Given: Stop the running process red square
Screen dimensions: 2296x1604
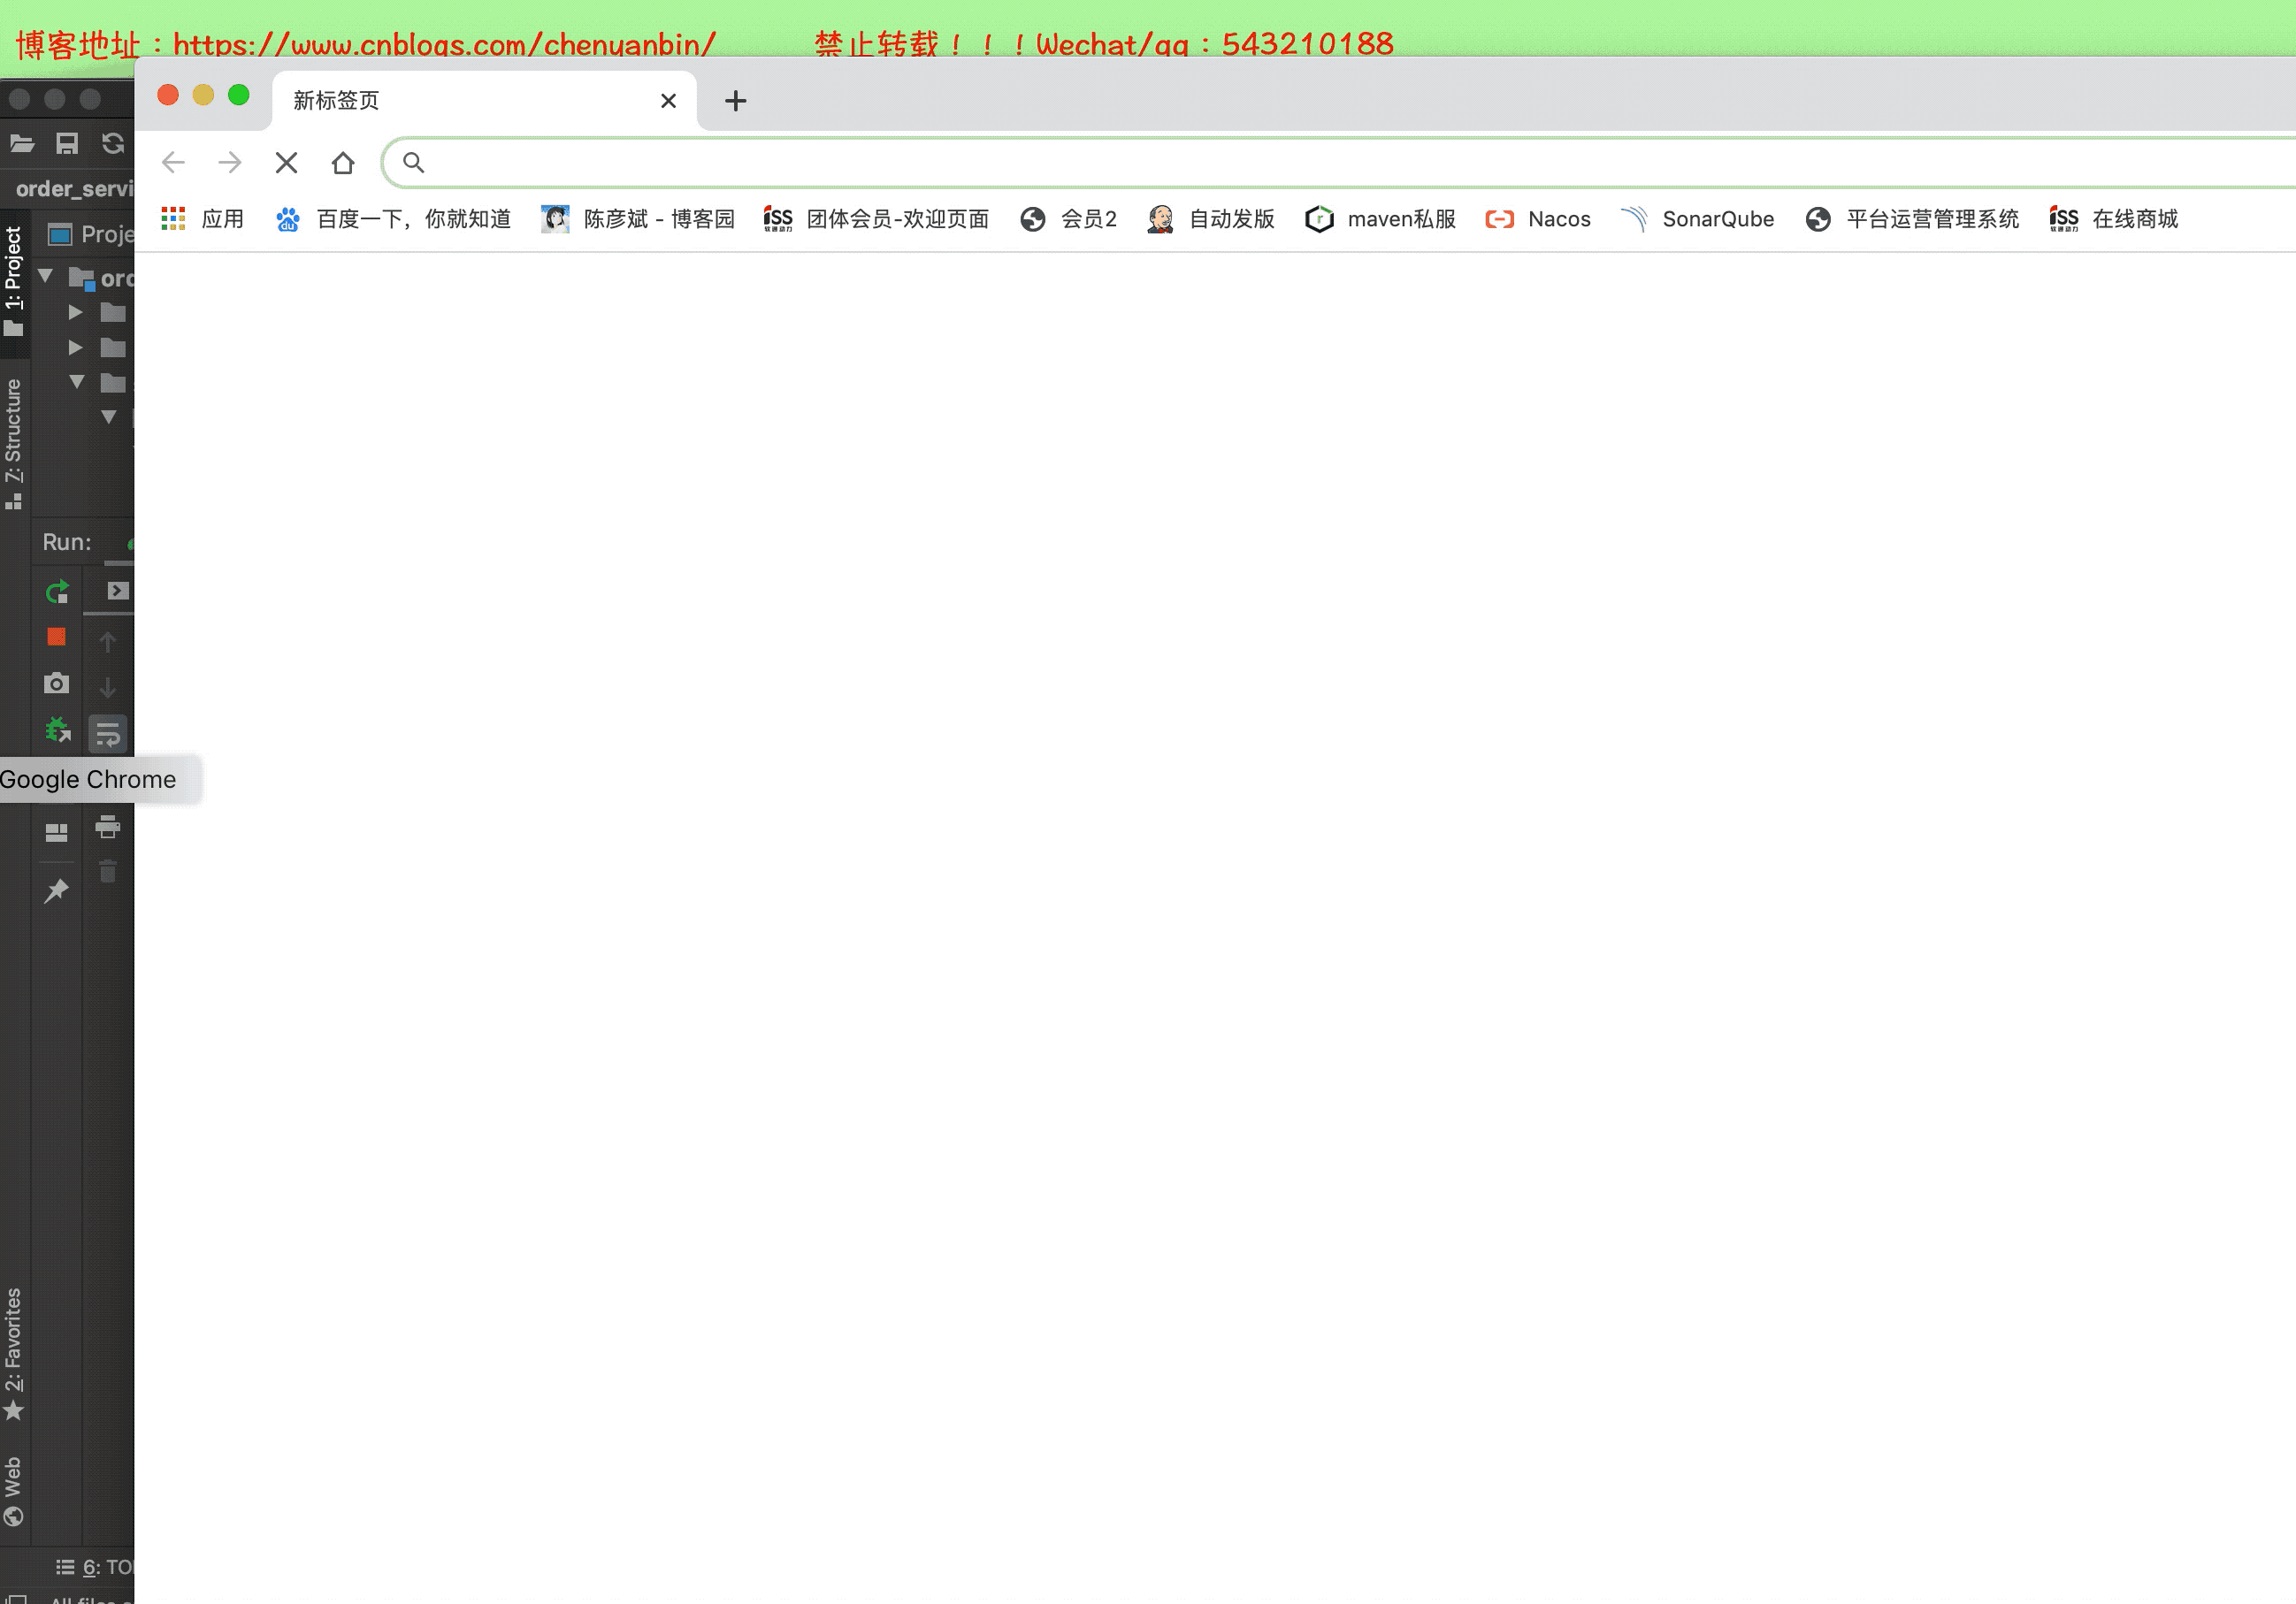Looking at the screenshot, I should point(57,637).
